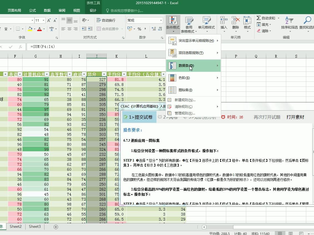Open the 总分 column filter dropdown
314x235 pixels.
pos(104,74)
